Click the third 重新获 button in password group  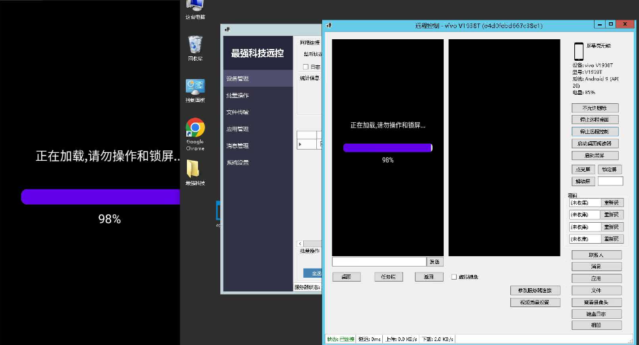coord(612,227)
